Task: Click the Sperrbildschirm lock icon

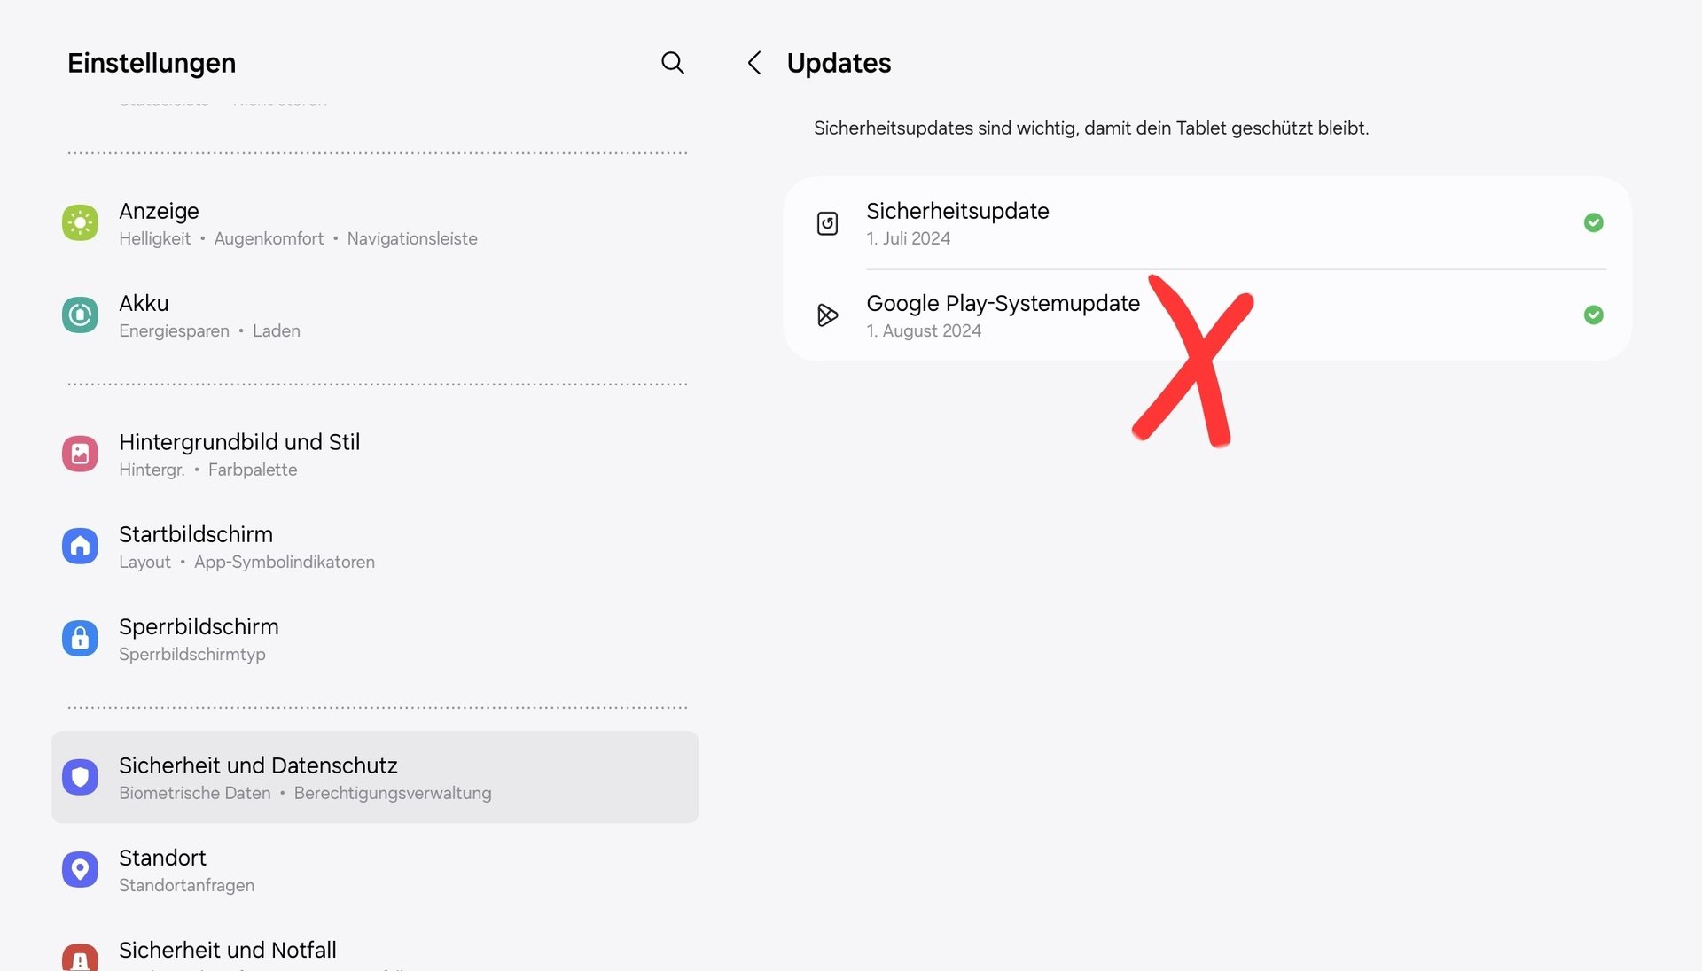Action: [x=80, y=638]
